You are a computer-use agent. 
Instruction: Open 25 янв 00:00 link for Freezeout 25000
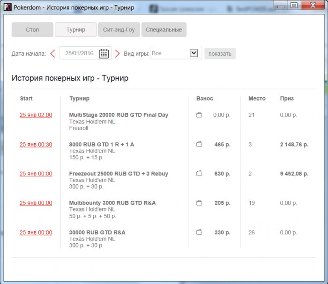[36, 174]
